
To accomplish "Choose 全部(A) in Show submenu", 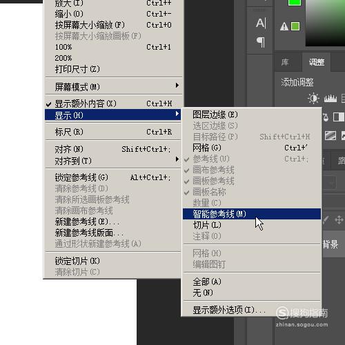I will [252, 282].
